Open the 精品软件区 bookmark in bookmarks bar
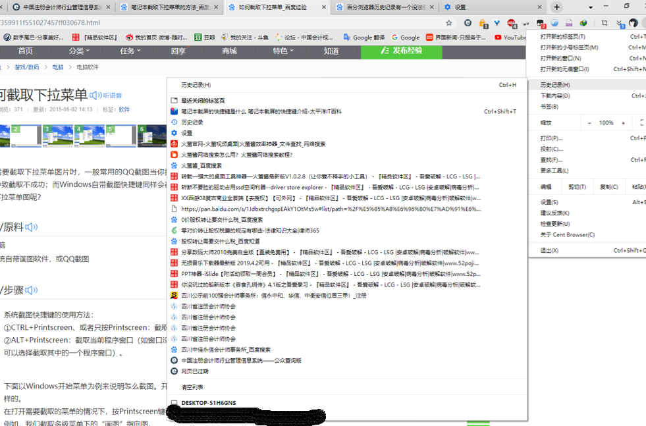646x426 pixels. point(95,38)
